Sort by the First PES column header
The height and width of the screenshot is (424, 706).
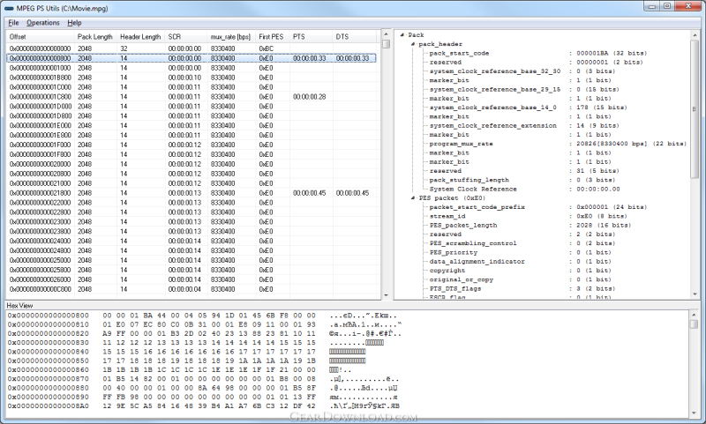(273, 37)
